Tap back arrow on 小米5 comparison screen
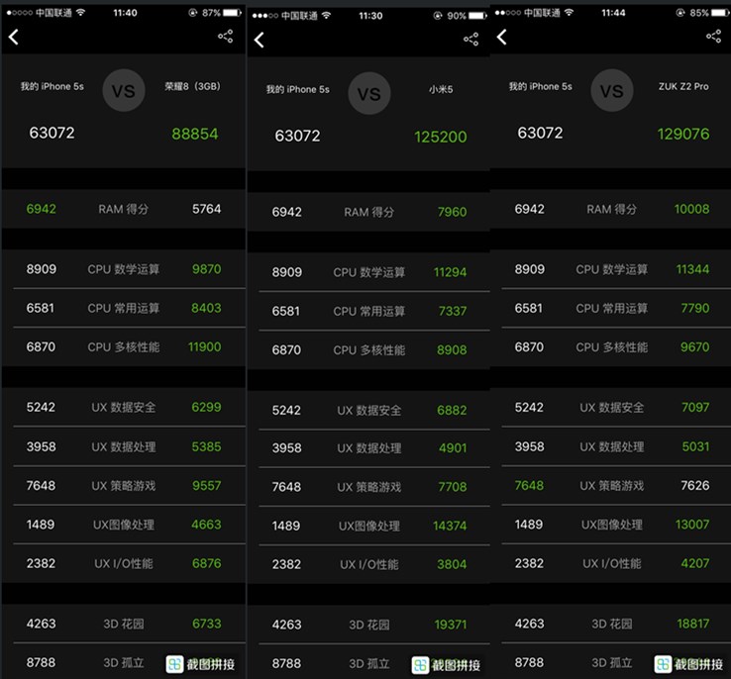The height and width of the screenshot is (679, 731). coord(260,40)
